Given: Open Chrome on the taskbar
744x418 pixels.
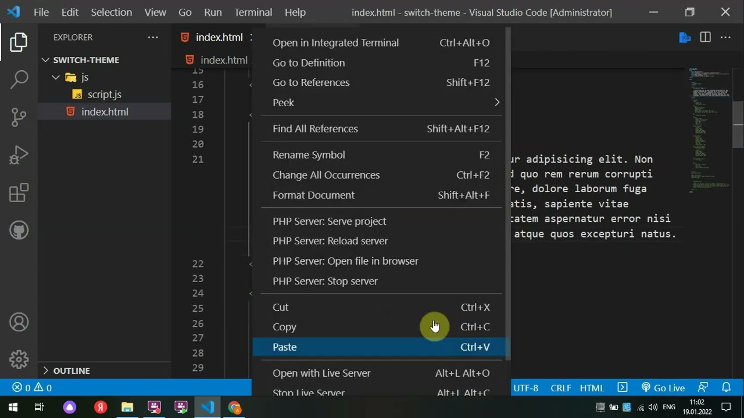Looking at the screenshot, I should (x=234, y=407).
